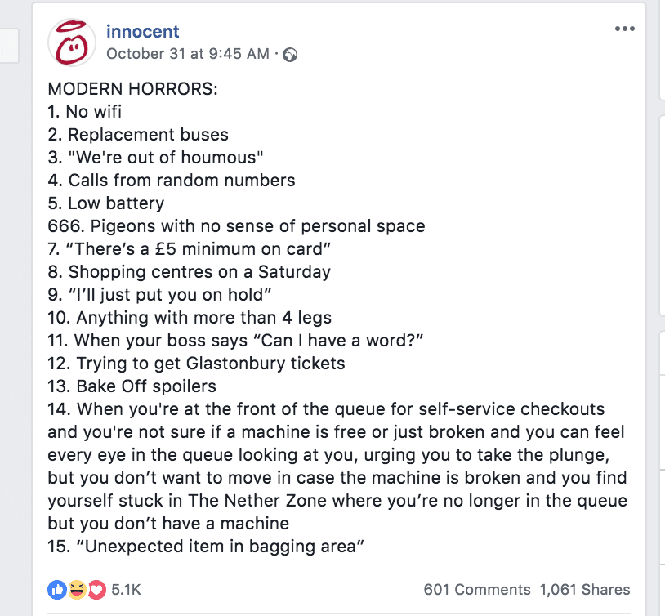
Task: Click the red Love heart reaction icon
Action: coord(96,590)
